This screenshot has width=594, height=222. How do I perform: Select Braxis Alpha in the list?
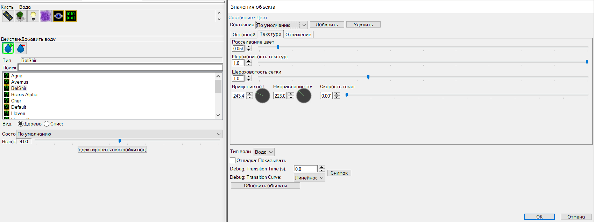coord(24,94)
